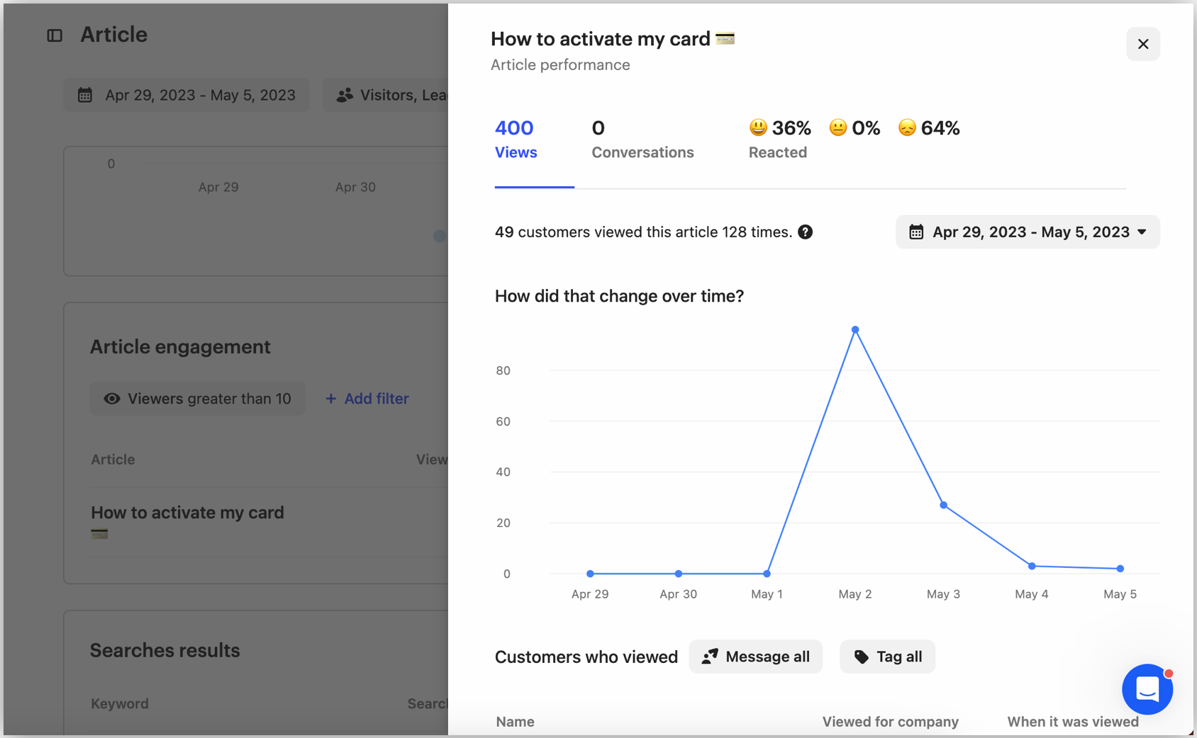The image size is (1197, 738).
Task: Open background Apr 29 - May 5 date filter
Action: tap(186, 95)
